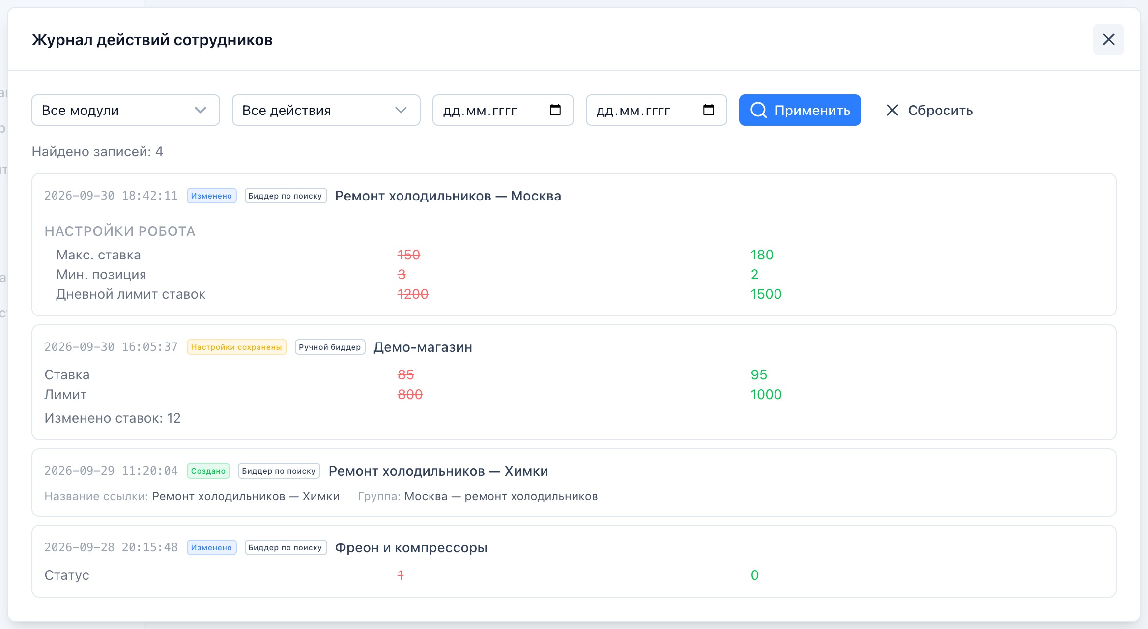Image resolution: width=1148 pixels, height=629 pixels.
Task: Click the start date input field
Action: (x=503, y=110)
